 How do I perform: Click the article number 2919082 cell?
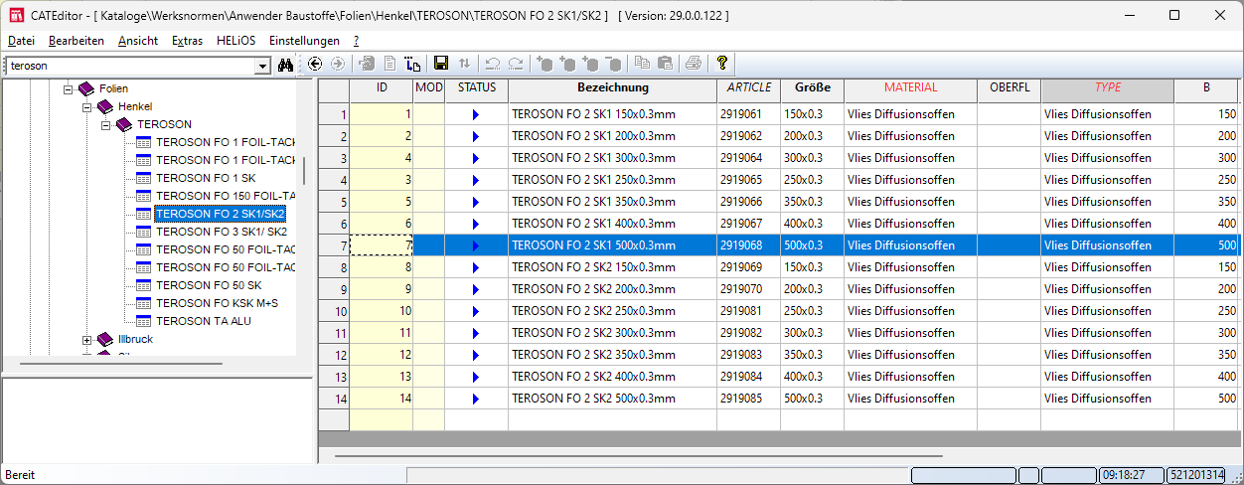point(748,333)
